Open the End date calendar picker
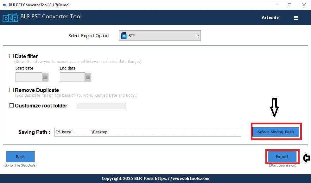Screen dimensions: 311x183 coord(88,77)
